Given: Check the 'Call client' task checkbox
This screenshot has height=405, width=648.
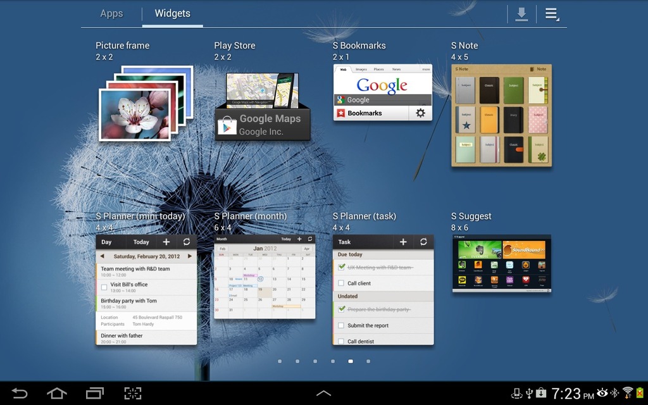Looking at the screenshot, I should [x=341, y=283].
